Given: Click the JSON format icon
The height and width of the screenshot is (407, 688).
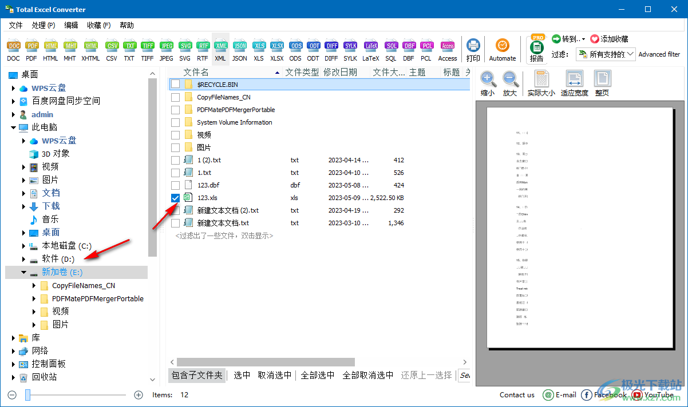Looking at the screenshot, I should pos(240,51).
